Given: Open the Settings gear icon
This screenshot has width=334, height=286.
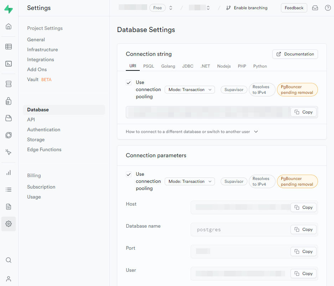Looking at the screenshot, I should (9, 224).
